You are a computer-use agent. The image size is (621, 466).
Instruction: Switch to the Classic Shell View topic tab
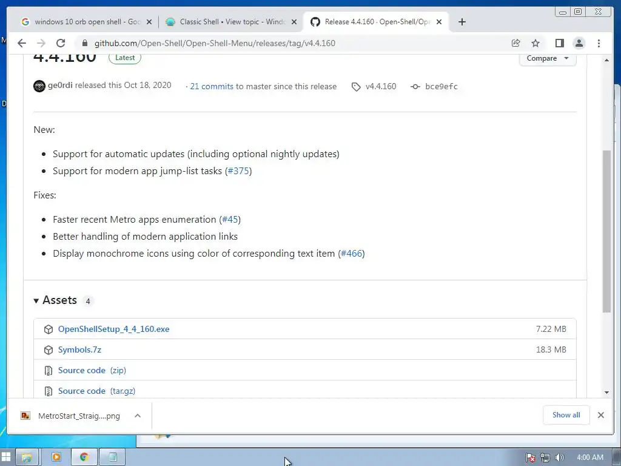[232, 22]
